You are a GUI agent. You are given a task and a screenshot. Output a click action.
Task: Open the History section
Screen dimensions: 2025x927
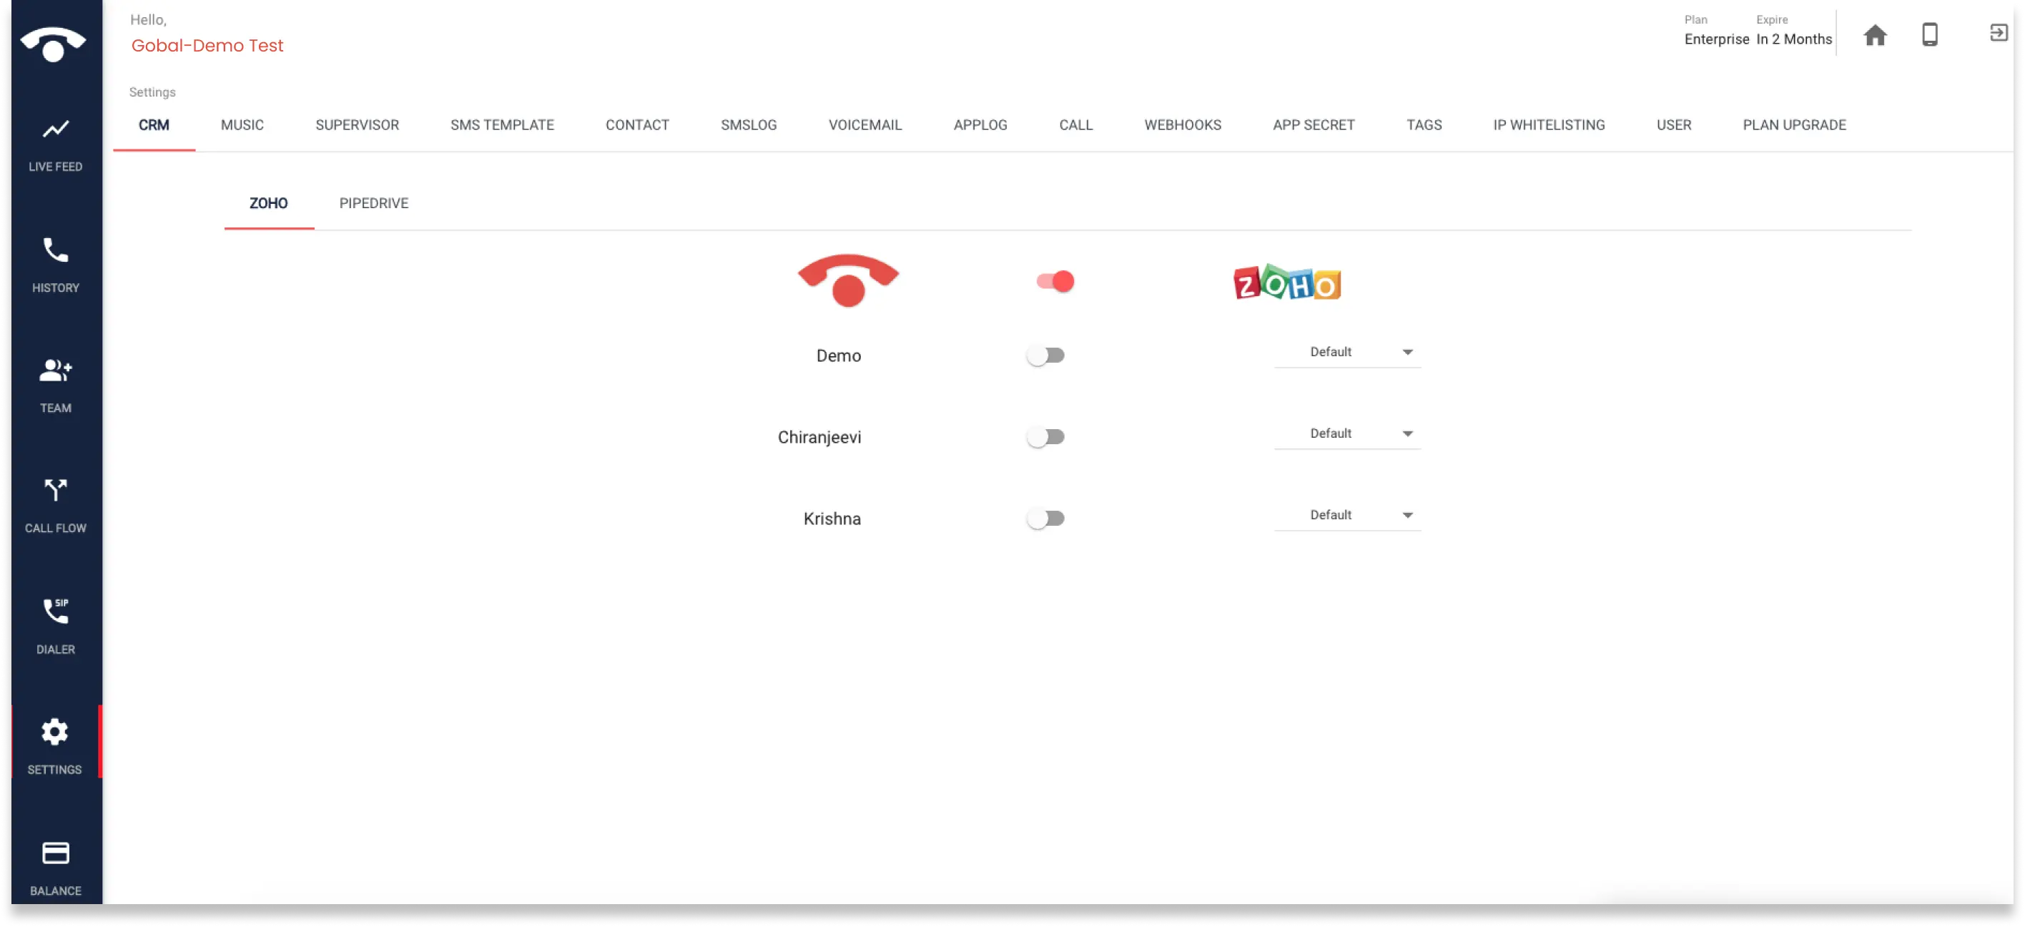click(x=54, y=262)
